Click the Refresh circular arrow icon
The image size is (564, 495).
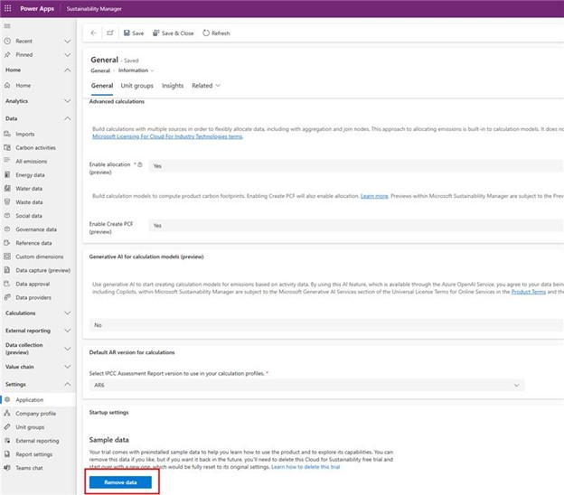pos(206,33)
